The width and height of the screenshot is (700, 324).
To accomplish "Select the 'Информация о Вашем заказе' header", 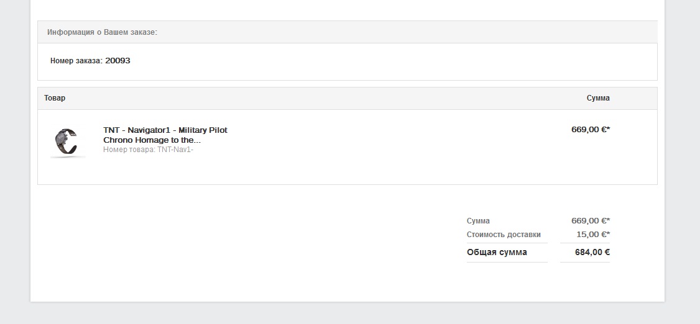I will (102, 32).
